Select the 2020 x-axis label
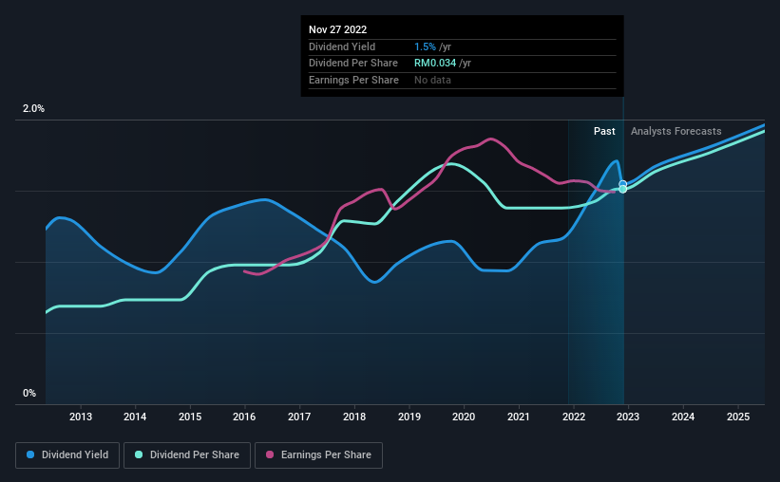The width and height of the screenshot is (780, 482). click(x=464, y=417)
